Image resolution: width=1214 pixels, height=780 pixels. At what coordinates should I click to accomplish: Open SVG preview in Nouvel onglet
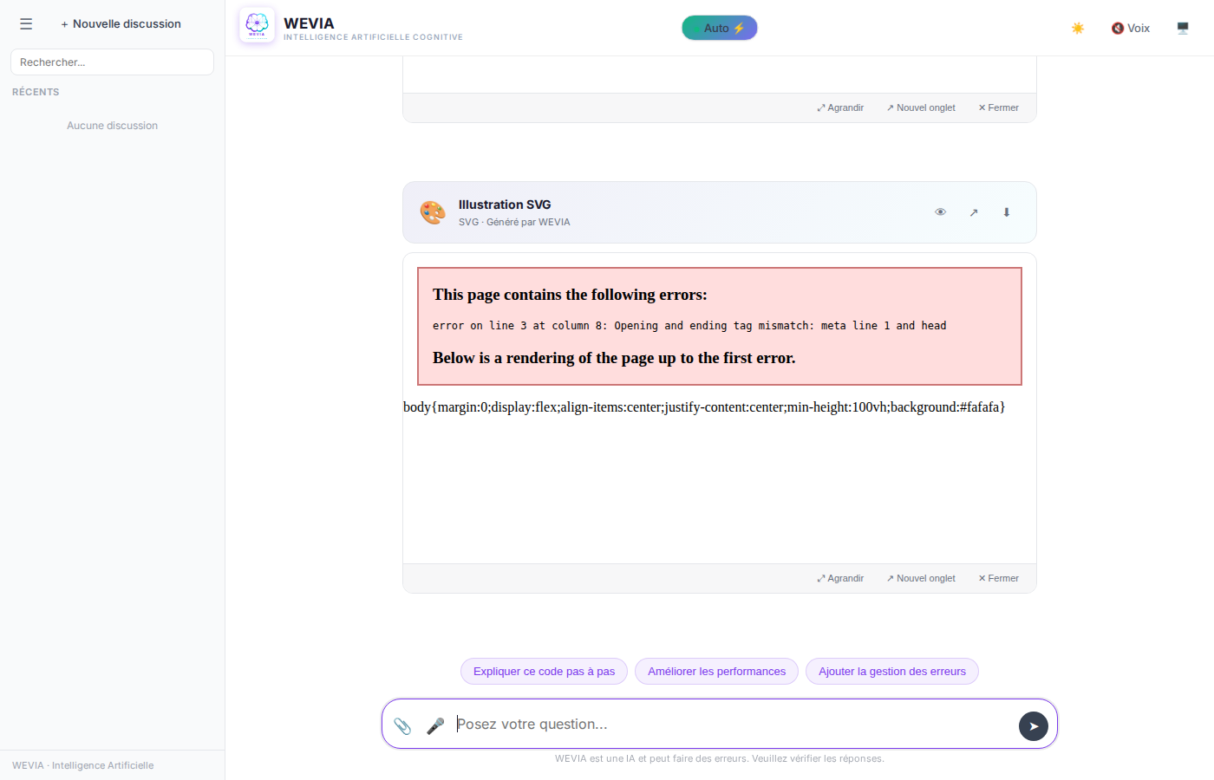(x=921, y=578)
